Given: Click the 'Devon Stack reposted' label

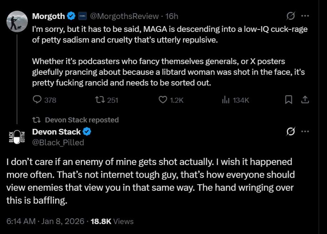Looking at the screenshot, I should click(x=82, y=120).
